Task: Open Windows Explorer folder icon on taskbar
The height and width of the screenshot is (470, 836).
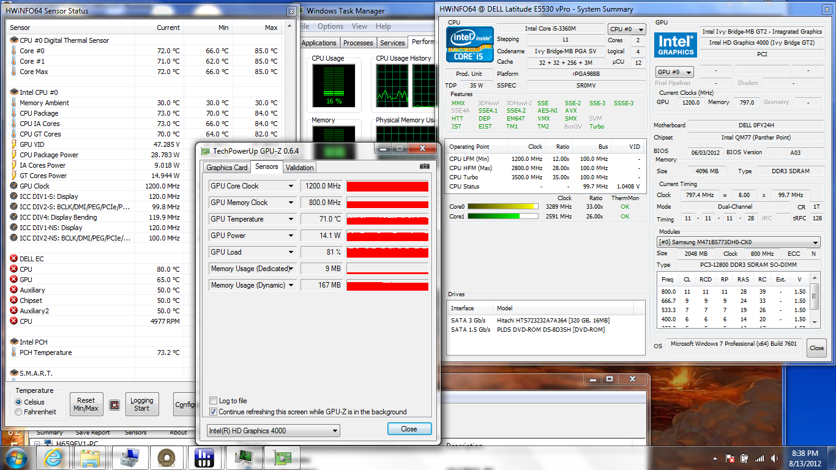Action: click(91, 457)
